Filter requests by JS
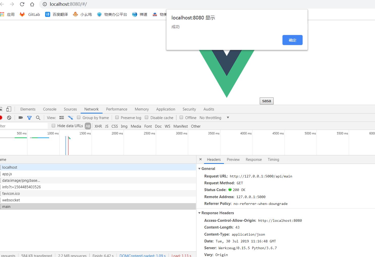 click(x=107, y=126)
